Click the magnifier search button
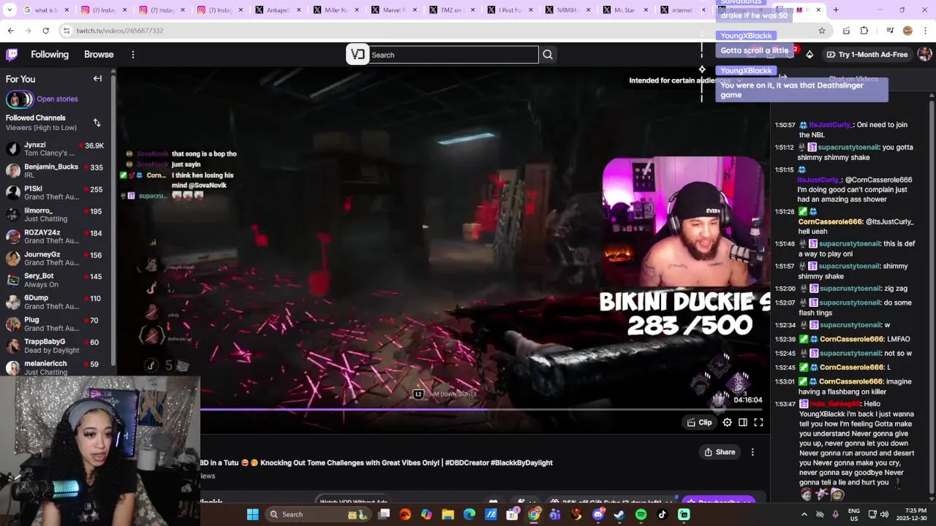Screen dimensions: 936x526 tap(548, 55)
